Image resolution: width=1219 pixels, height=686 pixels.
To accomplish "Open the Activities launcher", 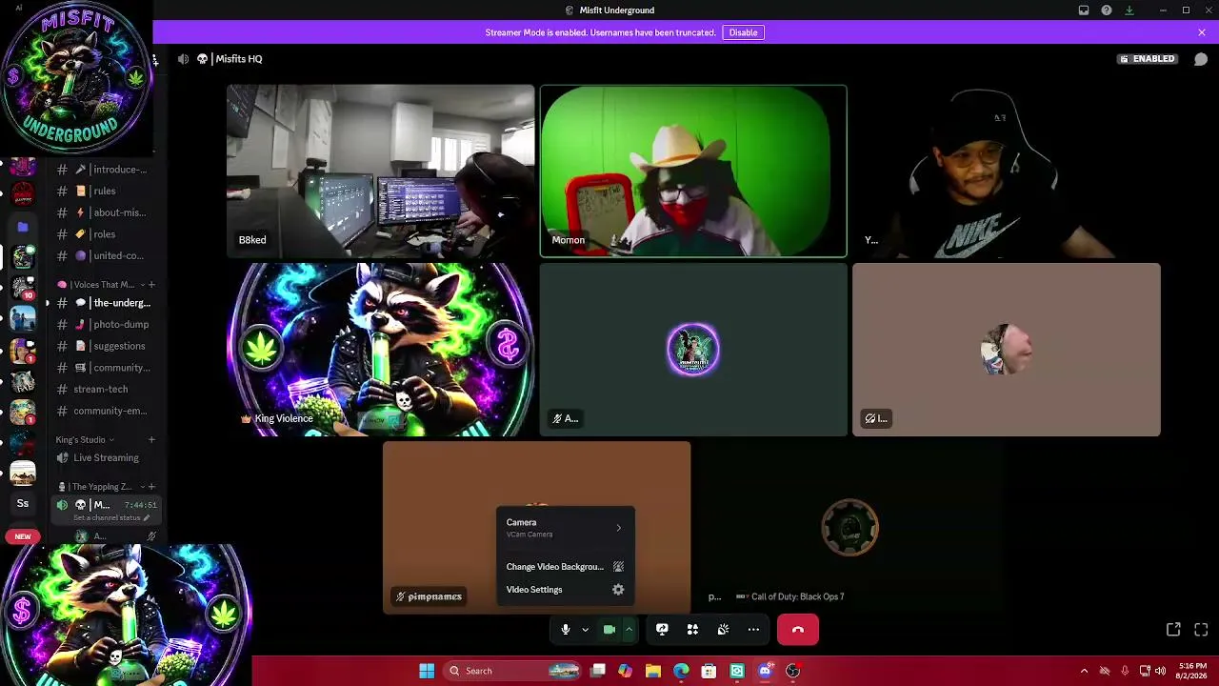I will [x=692, y=630].
